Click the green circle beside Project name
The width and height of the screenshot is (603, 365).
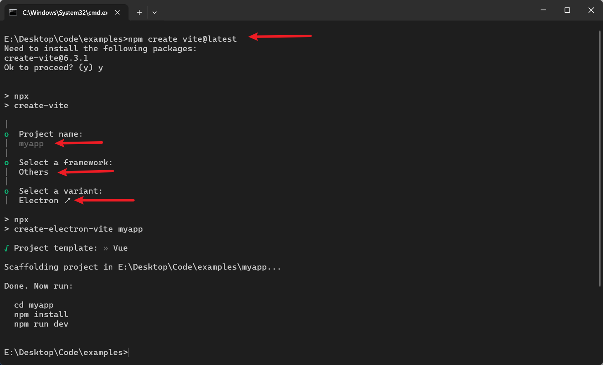click(7, 135)
